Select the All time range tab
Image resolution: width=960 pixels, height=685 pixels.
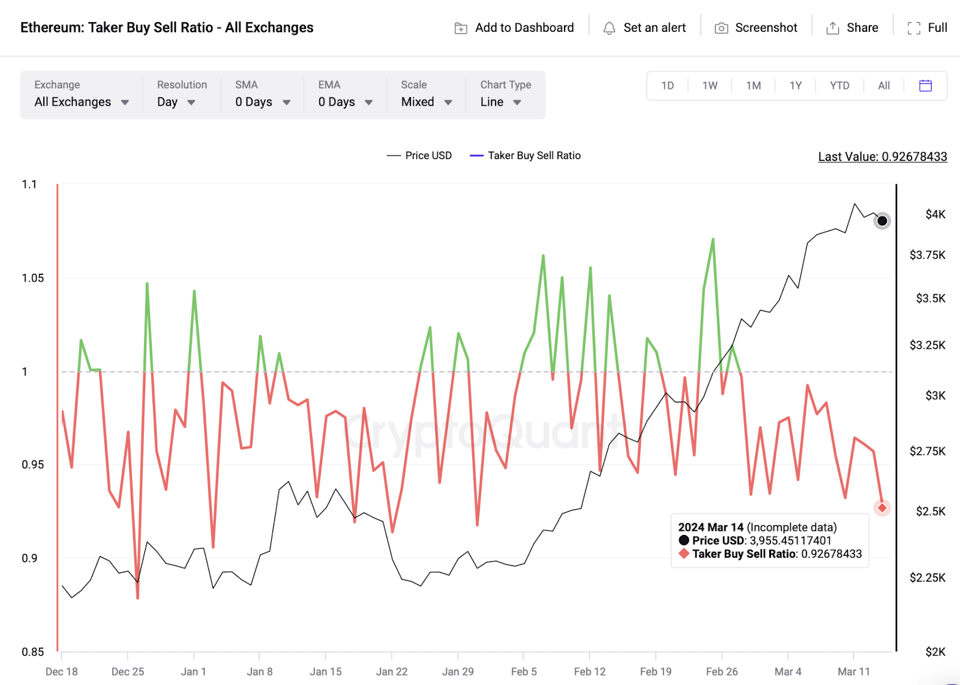tap(884, 86)
